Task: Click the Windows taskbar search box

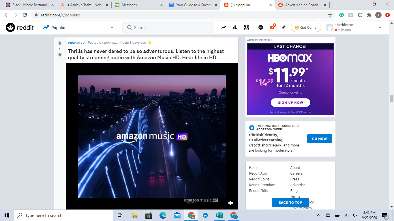Action: point(63,215)
